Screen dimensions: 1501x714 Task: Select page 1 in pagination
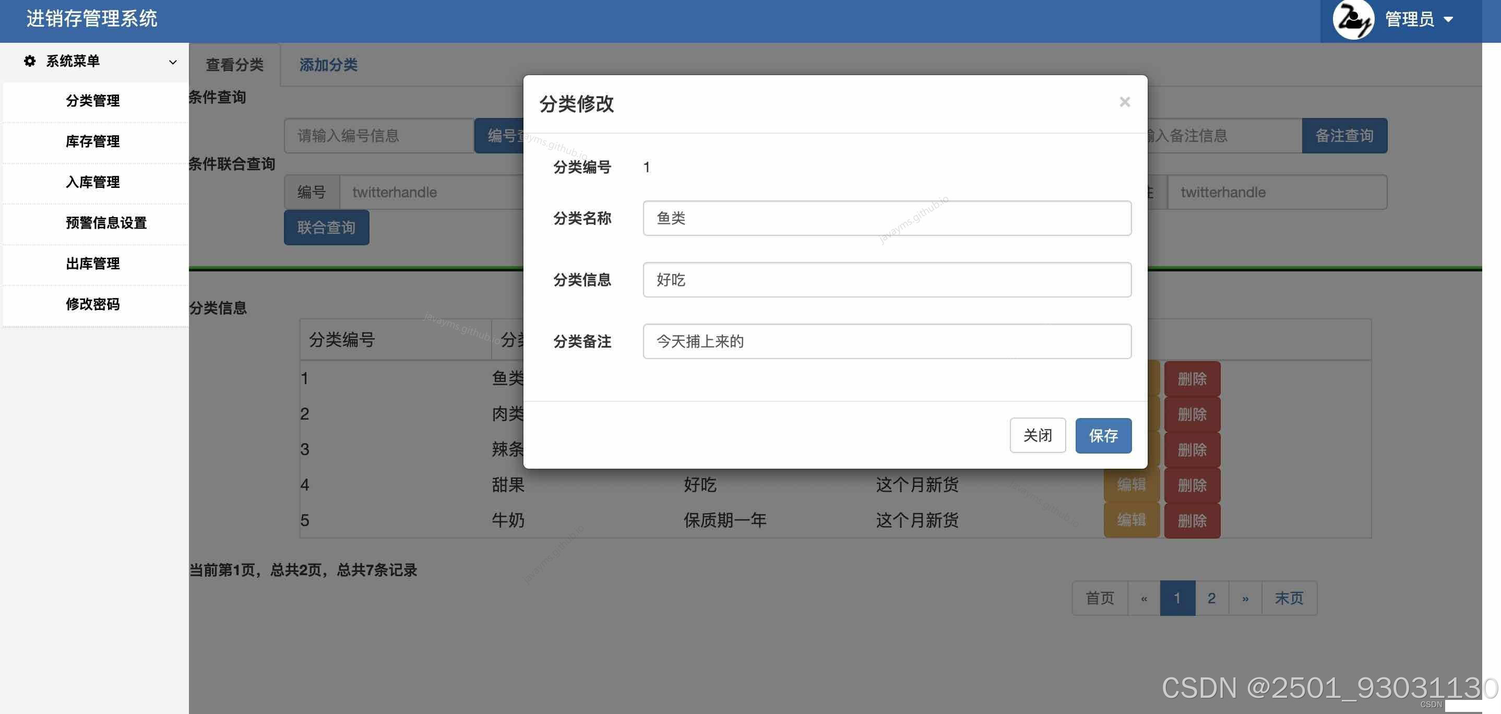1177,598
